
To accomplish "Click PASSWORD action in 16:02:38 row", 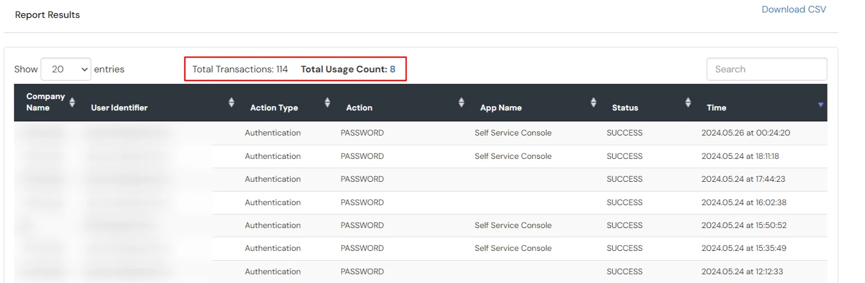I will [362, 202].
